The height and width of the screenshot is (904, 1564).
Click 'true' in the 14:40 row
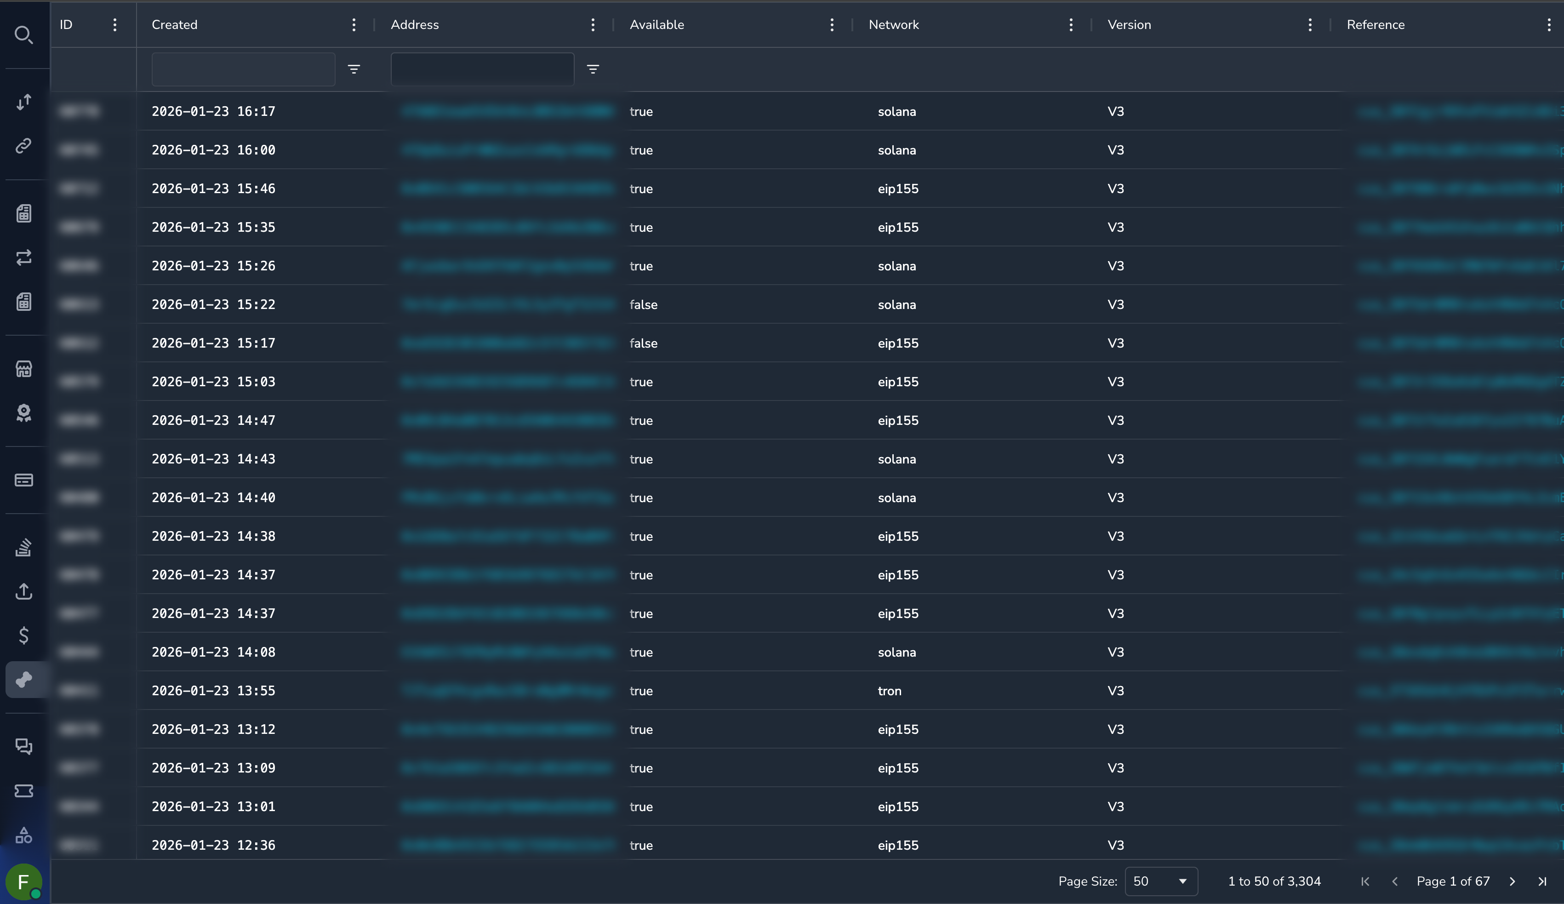(x=641, y=498)
